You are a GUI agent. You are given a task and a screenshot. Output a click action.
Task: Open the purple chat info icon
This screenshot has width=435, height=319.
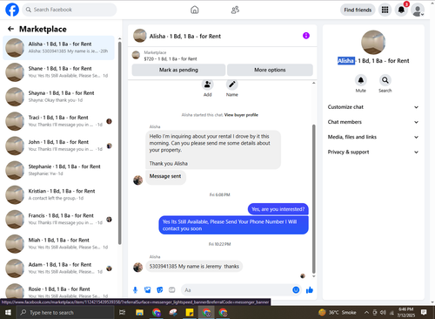click(x=306, y=36)
